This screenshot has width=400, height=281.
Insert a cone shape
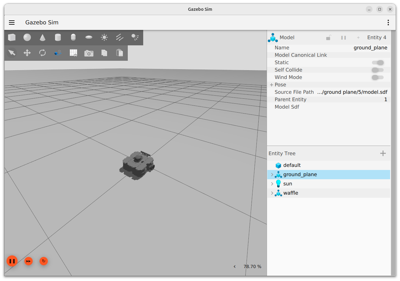click(43, 37)
